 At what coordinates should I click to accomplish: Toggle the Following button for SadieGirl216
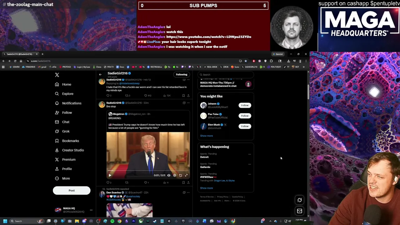[x=182, y=74]
